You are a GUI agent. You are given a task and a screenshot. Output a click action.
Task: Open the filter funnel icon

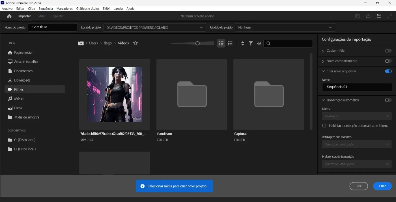pos(251,43)
